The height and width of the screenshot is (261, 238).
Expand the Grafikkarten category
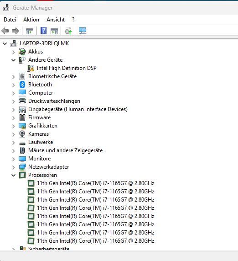pos(14,126)
